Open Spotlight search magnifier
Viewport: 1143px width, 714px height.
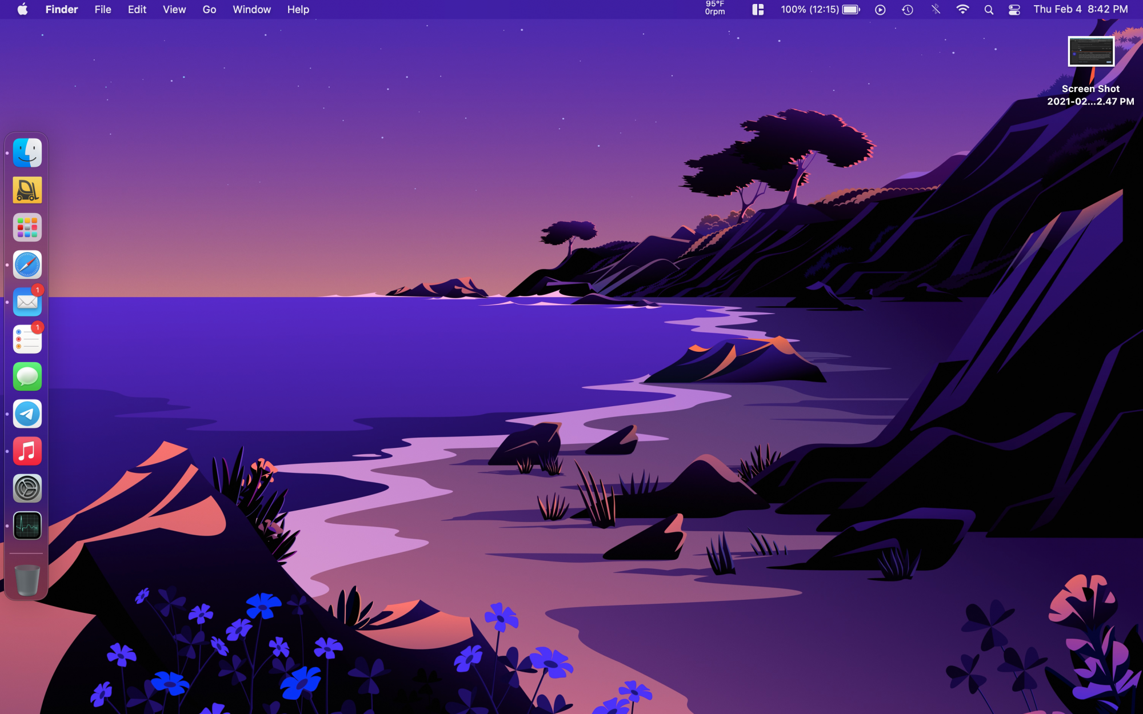(989, 10)
